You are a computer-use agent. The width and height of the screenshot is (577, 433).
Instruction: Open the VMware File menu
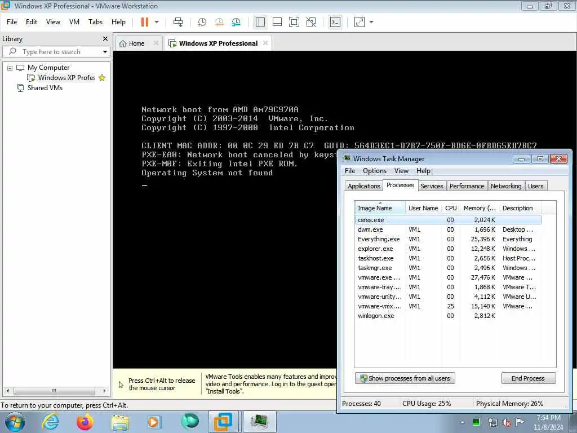[x=12, y=22]
